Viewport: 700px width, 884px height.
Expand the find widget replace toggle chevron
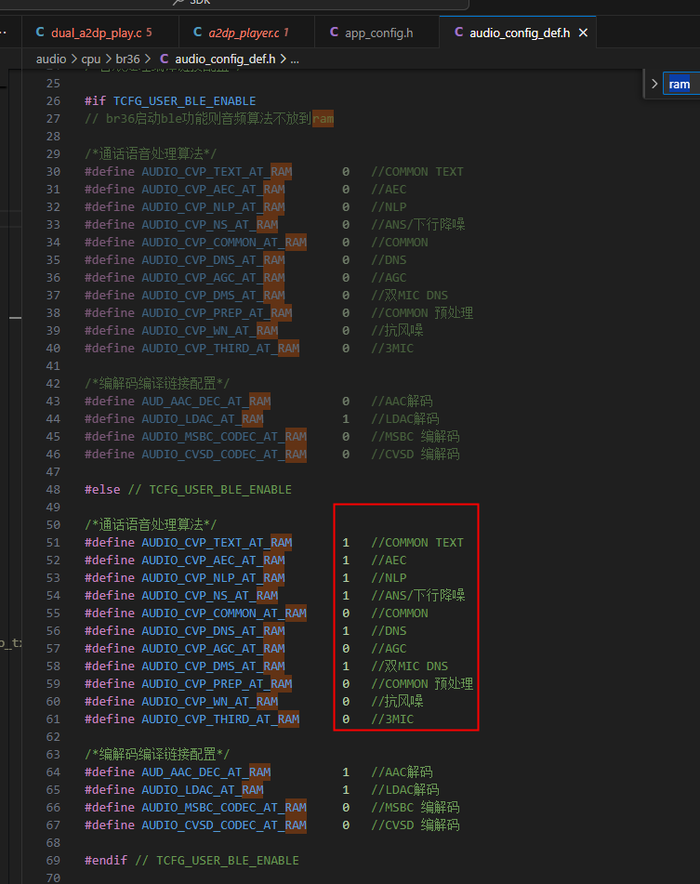coord(654,84)
